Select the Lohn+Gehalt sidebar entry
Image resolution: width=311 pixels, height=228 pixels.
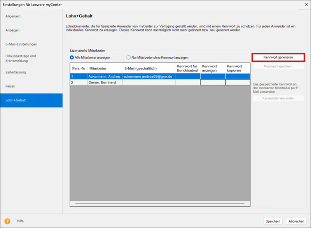click(31, 100)
